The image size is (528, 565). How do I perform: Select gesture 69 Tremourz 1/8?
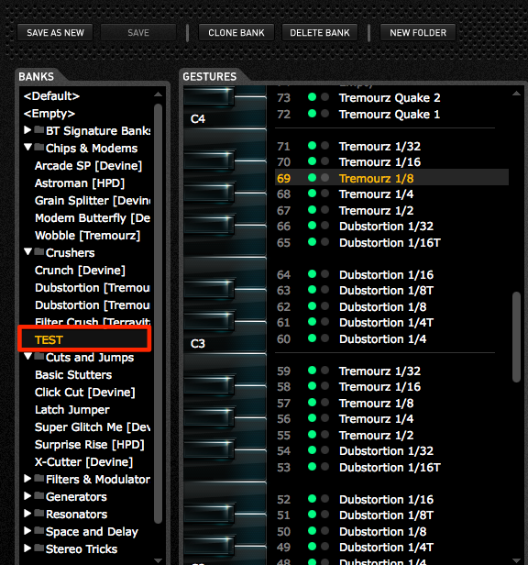click(x=391, y=178)
